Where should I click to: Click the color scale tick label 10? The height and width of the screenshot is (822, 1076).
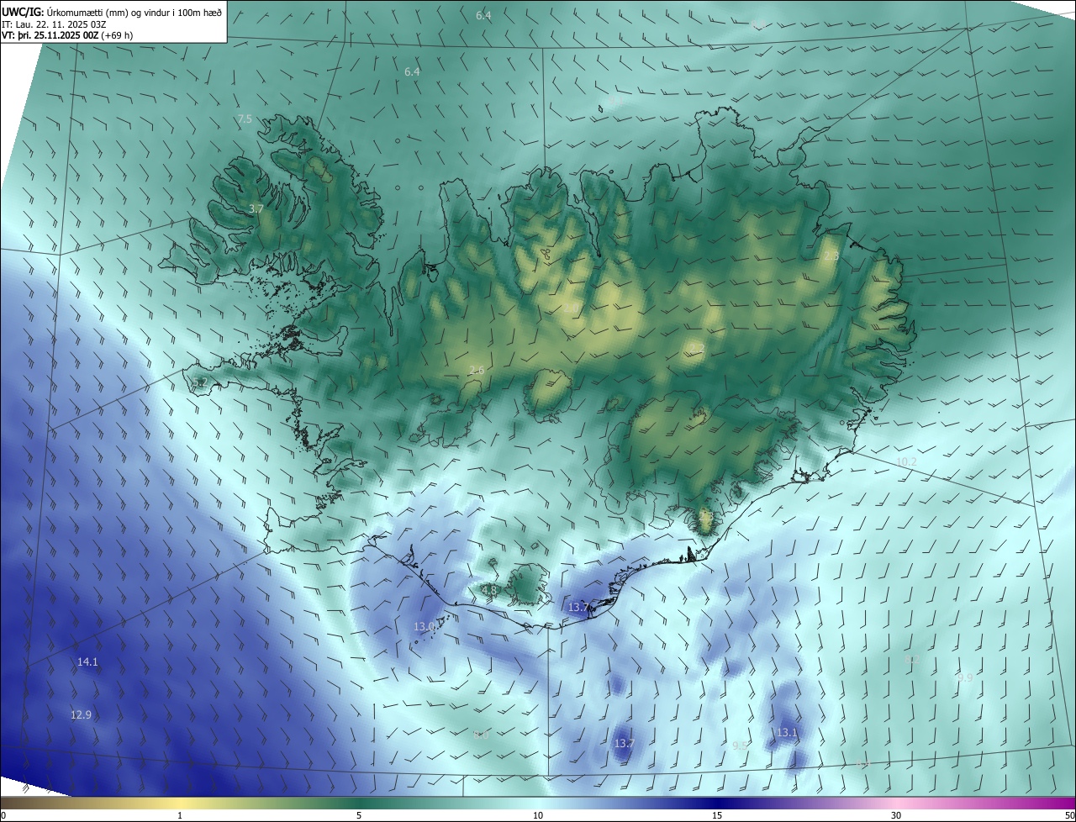pyautogui.click(x=538, y=815)
